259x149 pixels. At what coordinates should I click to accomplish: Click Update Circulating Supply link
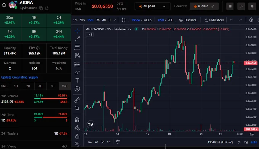[x=19, y=77]
